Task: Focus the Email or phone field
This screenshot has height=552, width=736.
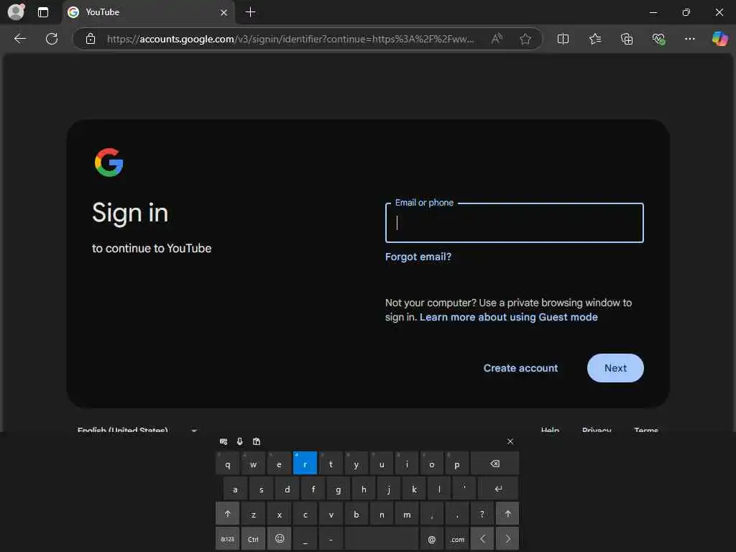Action: click(x=514, y=223)
